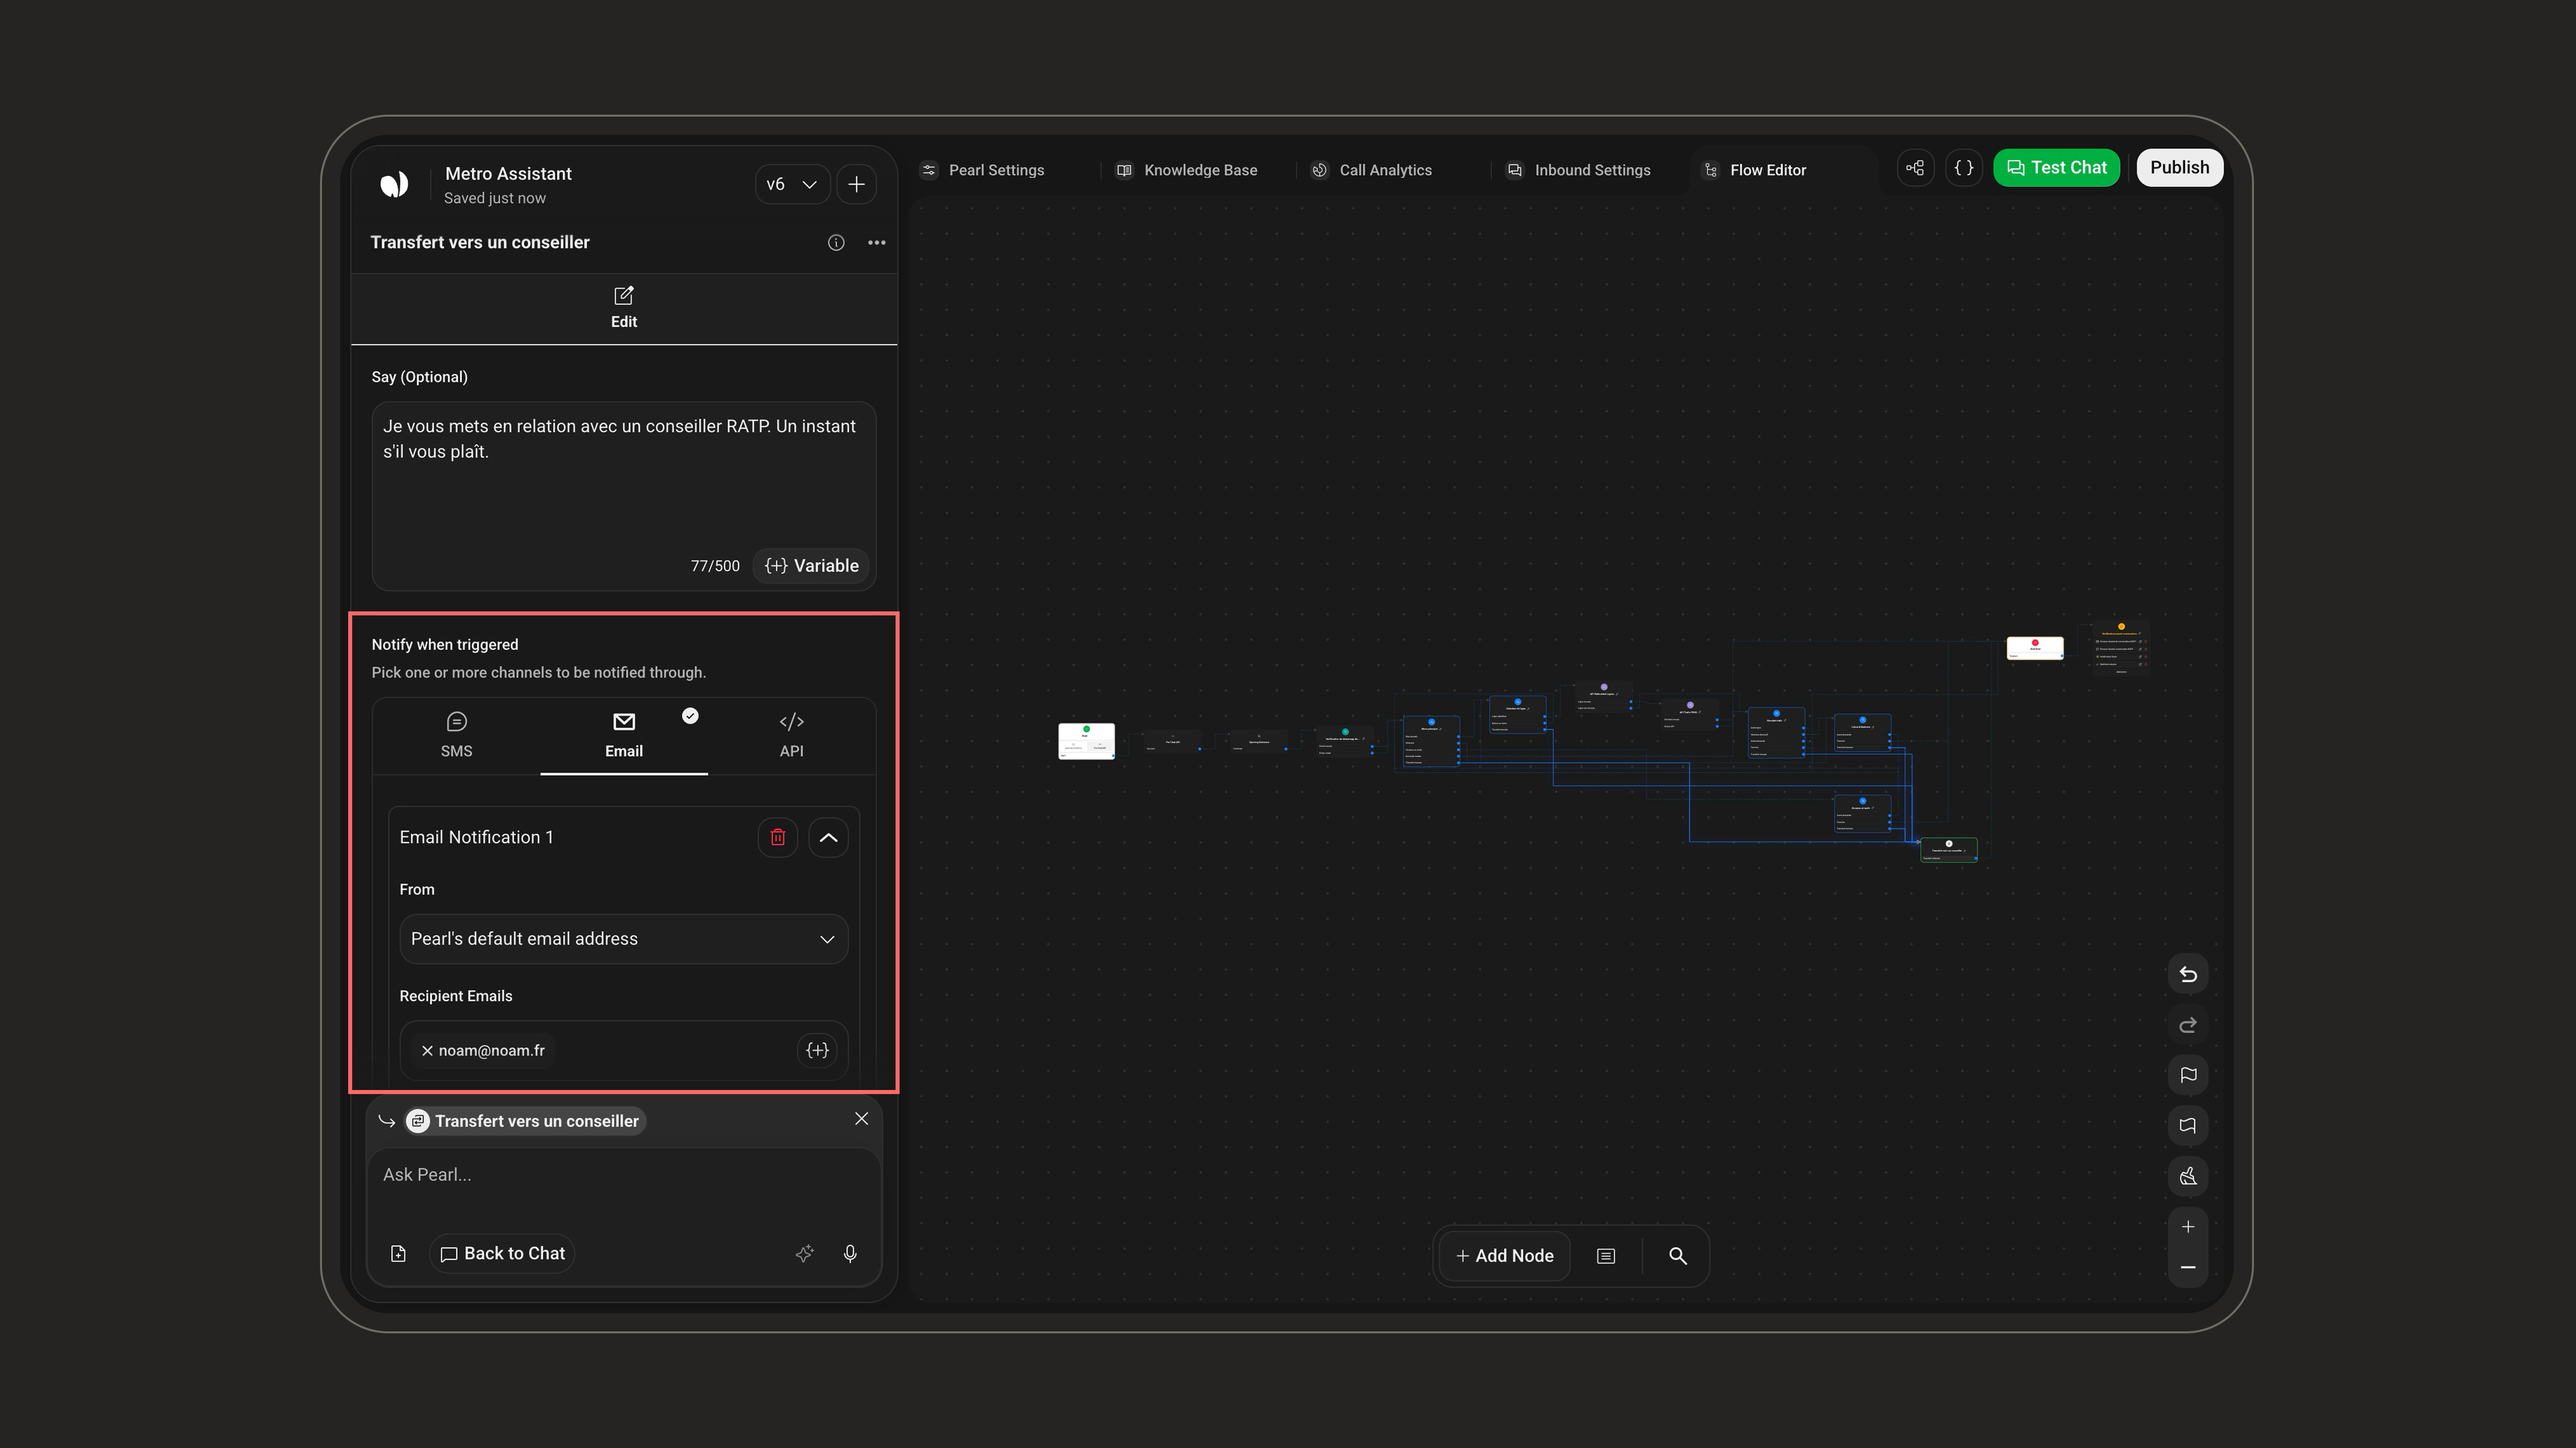Expand Pearl's default email address dropdown
This screenshot has height=1448, width=2576.
click(623, 939)
